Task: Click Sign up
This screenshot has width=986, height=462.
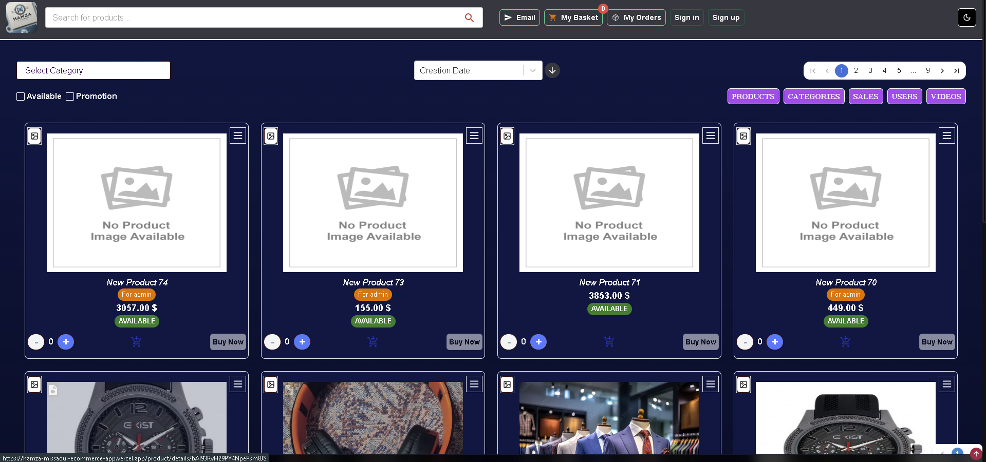Action: [x=726, y=17]
